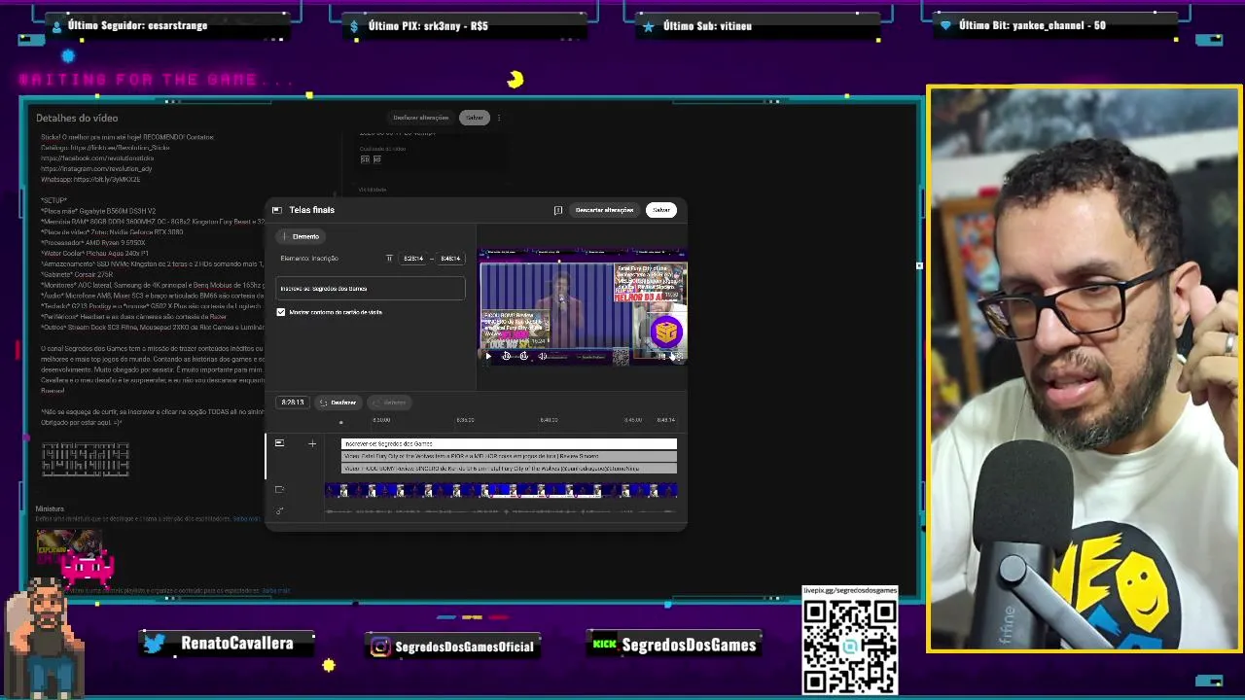Click Desfazer alterações in Detalhes do vídeo
Viewport: 1245px width, 700px height.
[x=421, y=118]
